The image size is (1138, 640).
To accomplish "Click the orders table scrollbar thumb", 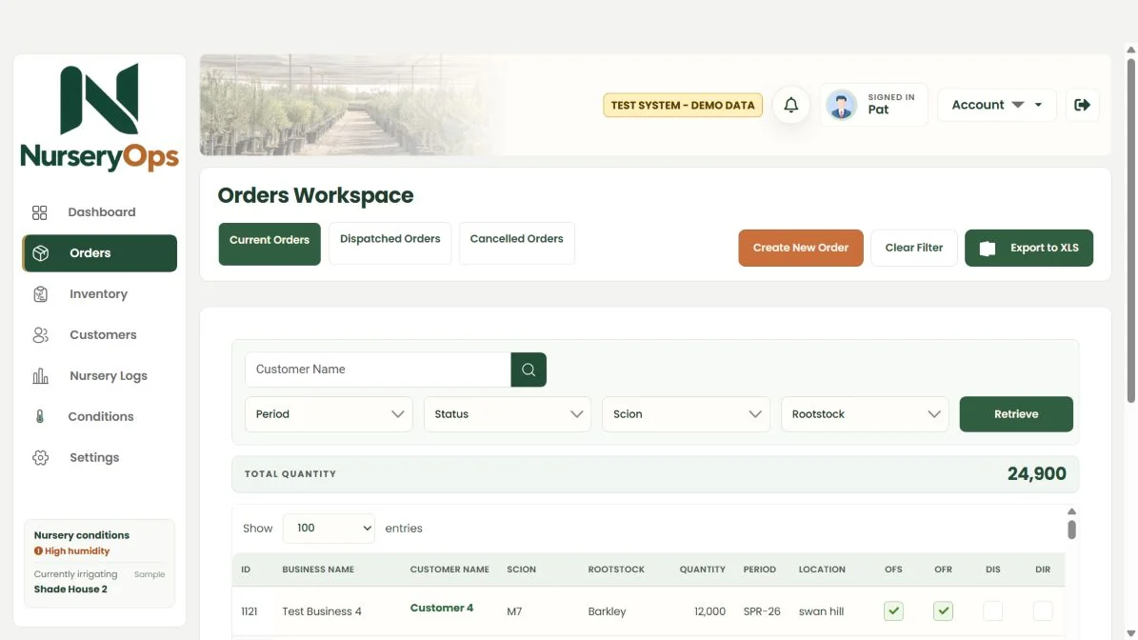I will coord(1071,530).
